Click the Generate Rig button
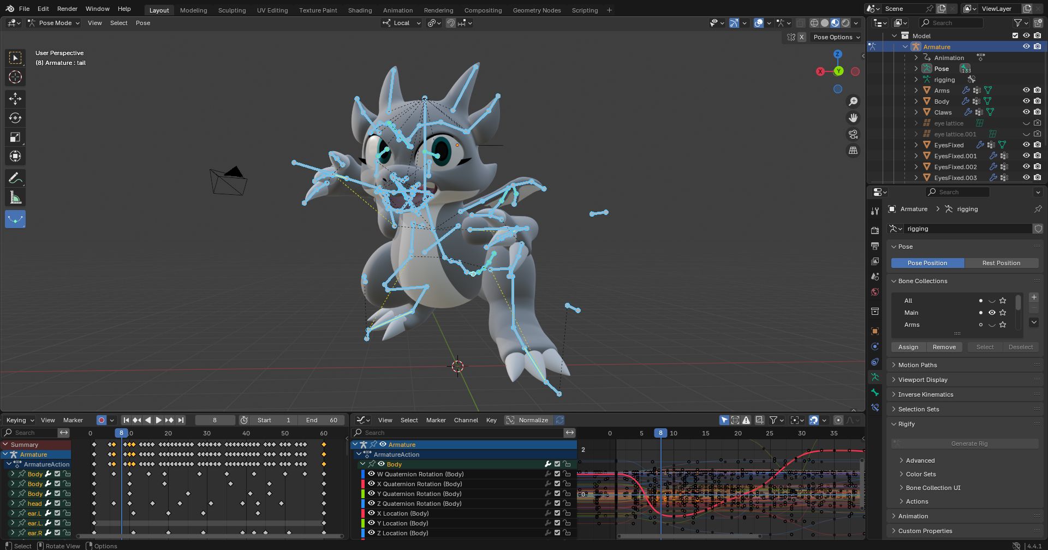Viewport: 1048px width, 550px height. (969, 444)
